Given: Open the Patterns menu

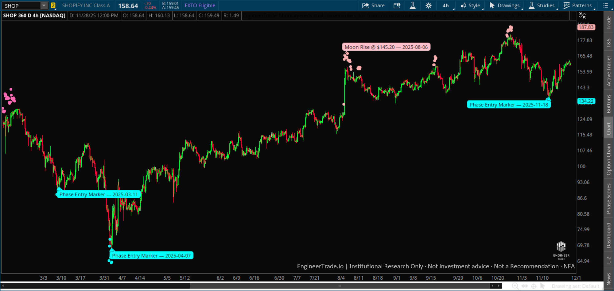Looking at the screenshot, I should [x=578, y=6].
